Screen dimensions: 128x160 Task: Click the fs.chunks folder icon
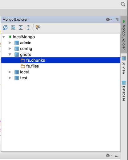tap(23, 60)
